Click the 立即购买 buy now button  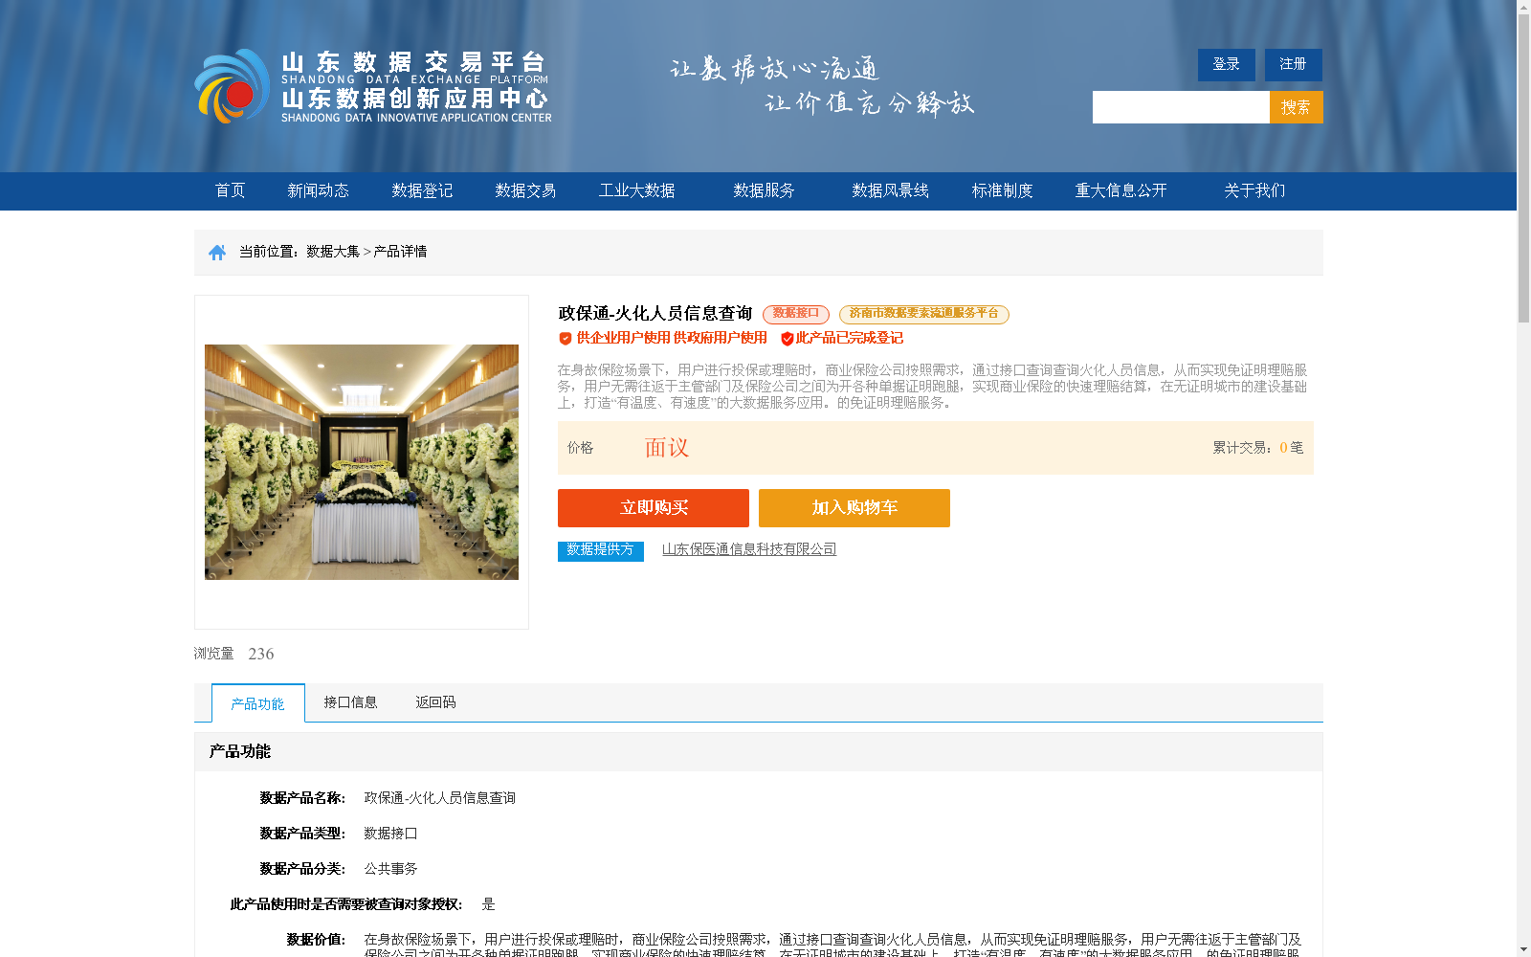[654, 508]
